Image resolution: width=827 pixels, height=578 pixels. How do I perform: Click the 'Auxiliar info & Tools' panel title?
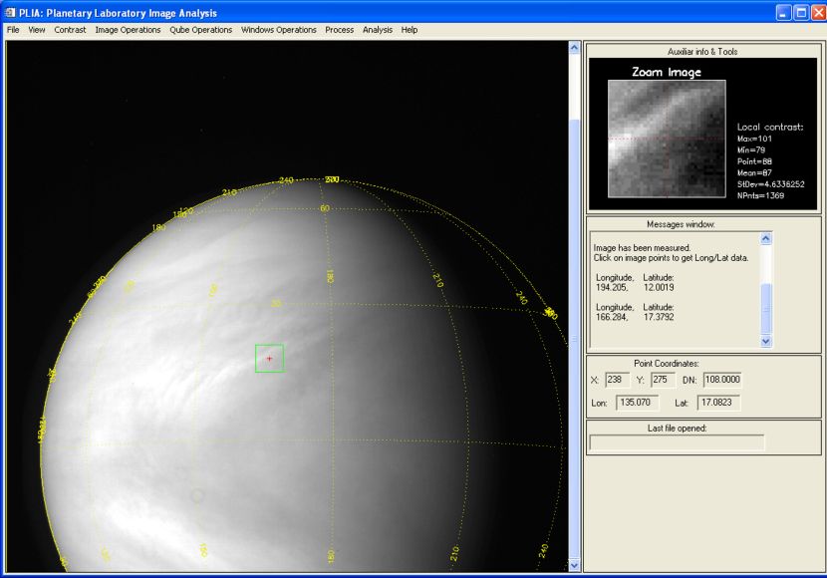tap(702, 52)
